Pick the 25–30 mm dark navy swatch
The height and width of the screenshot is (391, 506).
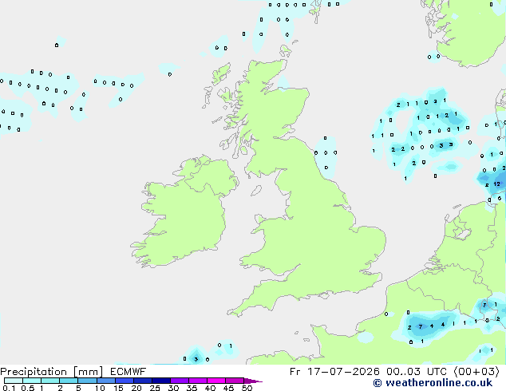(161, 381)
